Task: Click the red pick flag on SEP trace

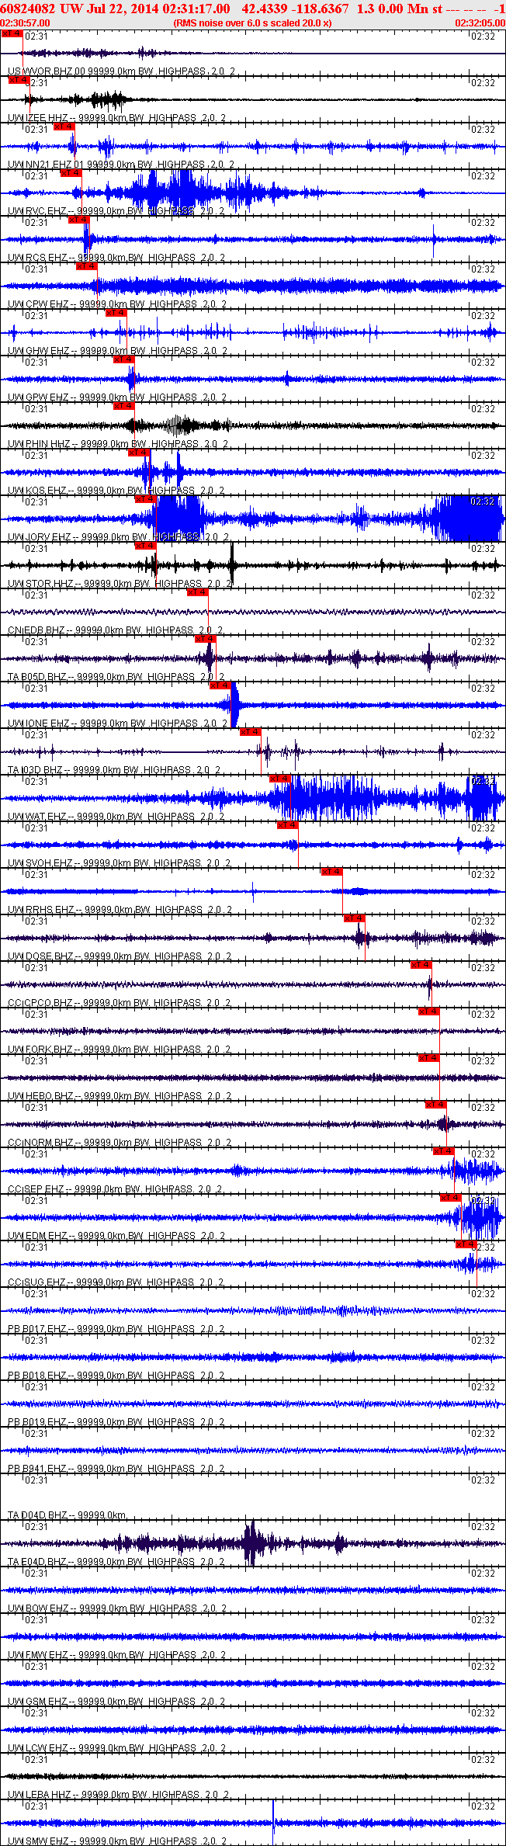Action: [x=444, y=1151]
